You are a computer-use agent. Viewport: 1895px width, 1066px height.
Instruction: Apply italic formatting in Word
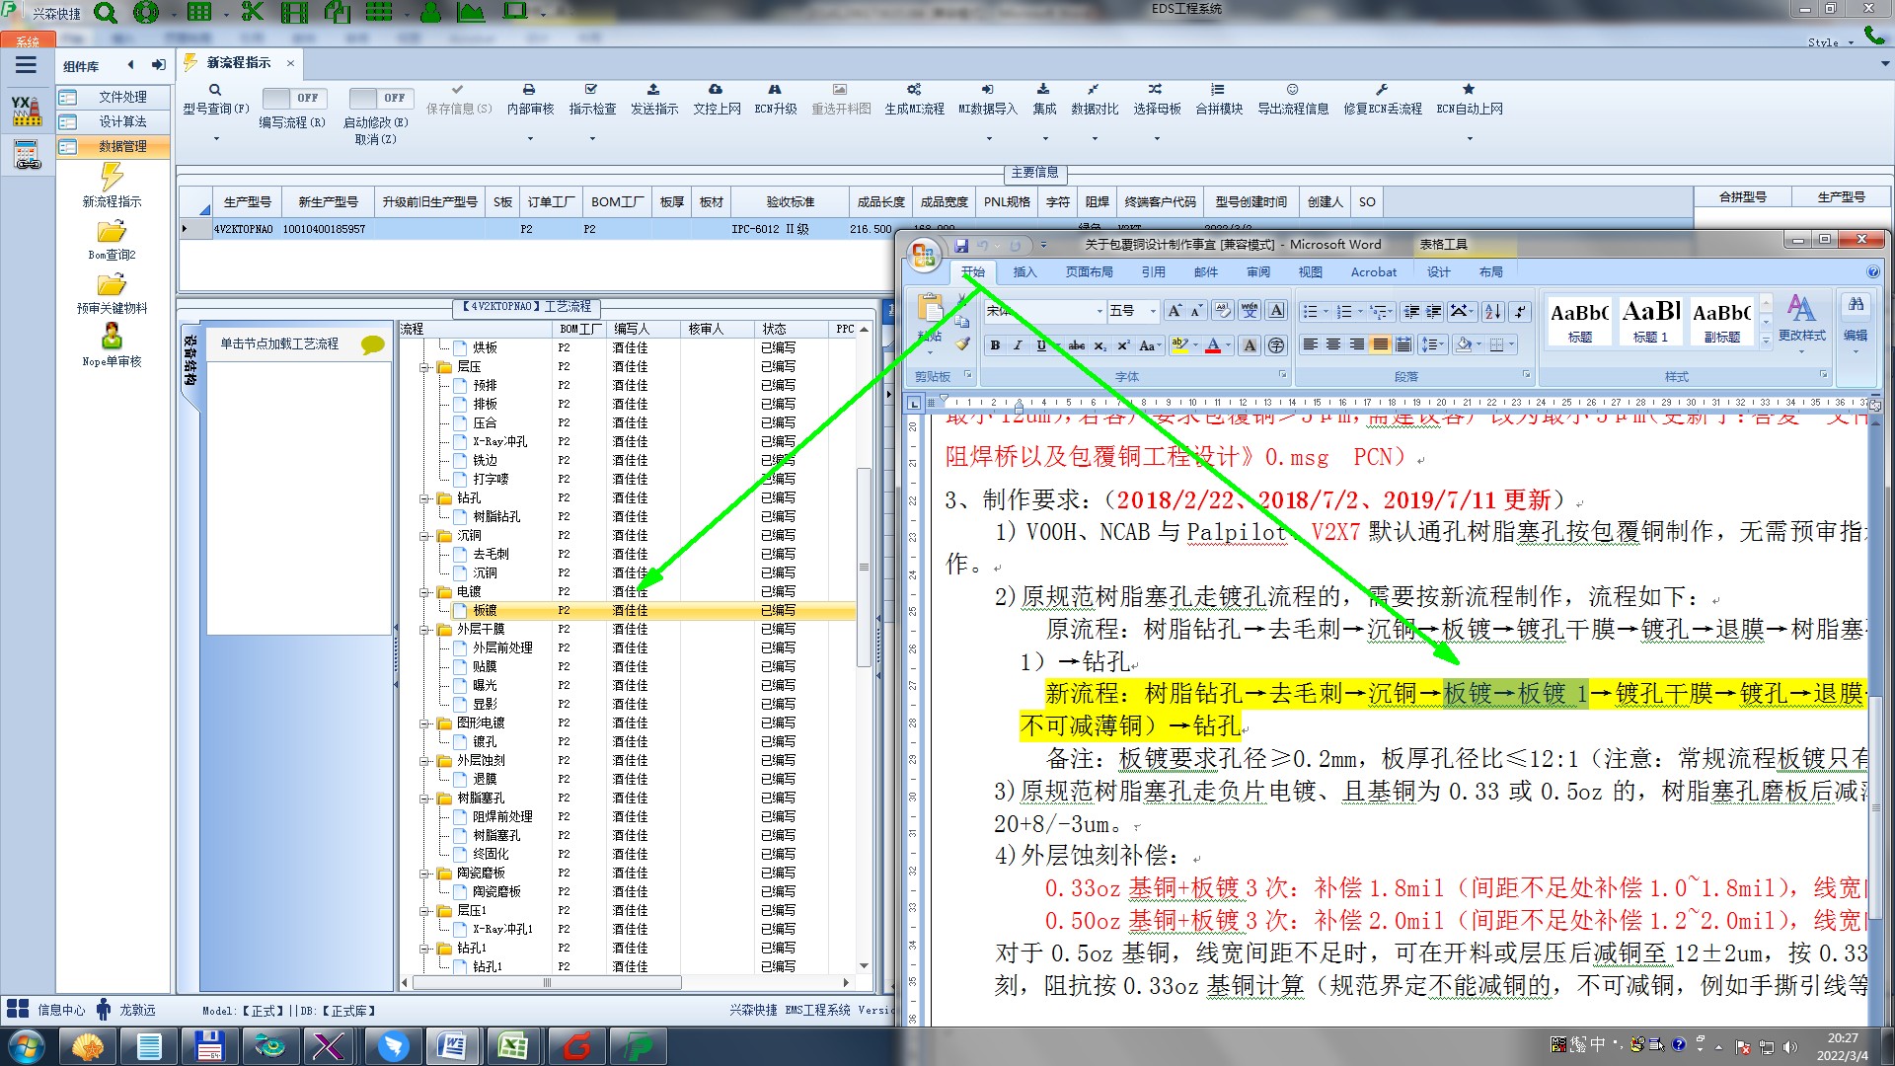pyautogui.click(x=1018, y=345)
